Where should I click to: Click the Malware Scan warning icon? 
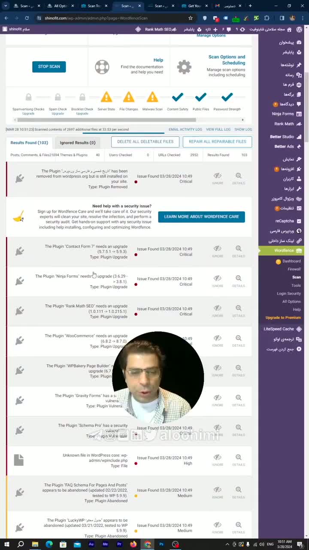152,98
